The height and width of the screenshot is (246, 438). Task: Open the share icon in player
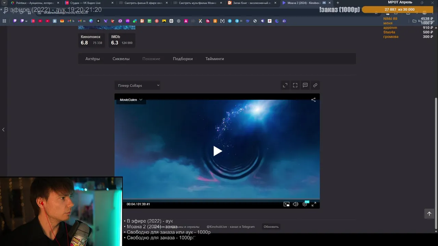313,100
